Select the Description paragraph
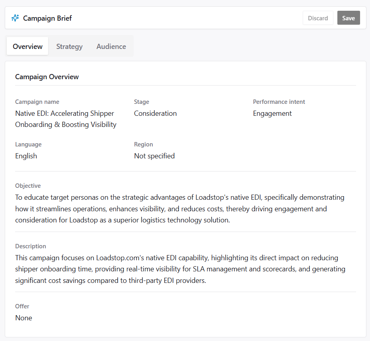 point(179,269)
